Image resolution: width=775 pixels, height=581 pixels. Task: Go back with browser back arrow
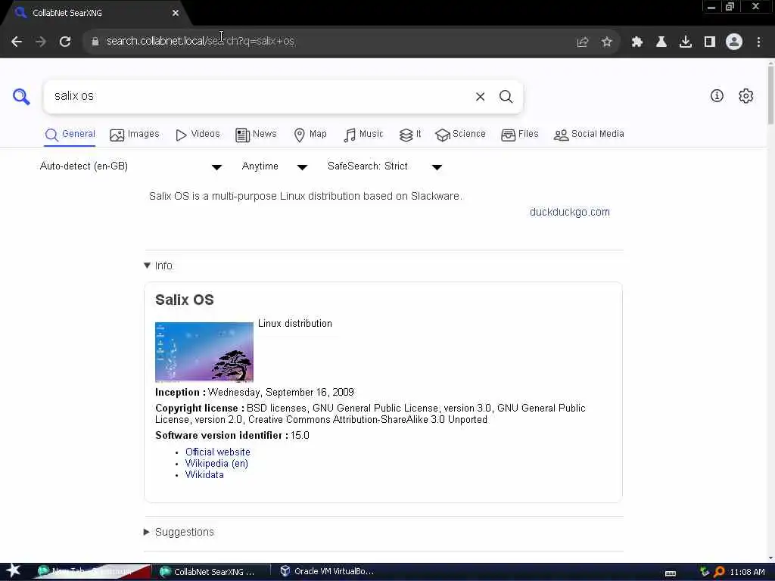coord(17,42)
